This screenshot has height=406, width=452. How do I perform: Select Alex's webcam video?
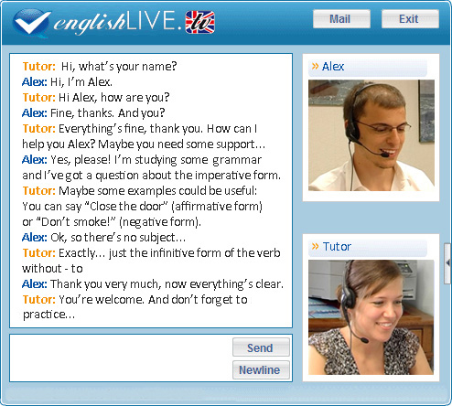click(x=371, y=135)
